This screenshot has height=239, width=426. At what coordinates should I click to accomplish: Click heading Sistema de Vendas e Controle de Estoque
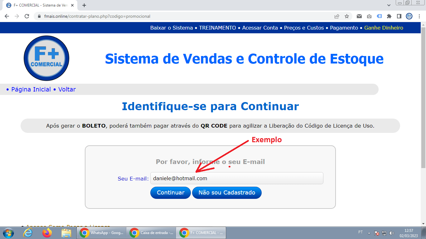tap(244, 59)
